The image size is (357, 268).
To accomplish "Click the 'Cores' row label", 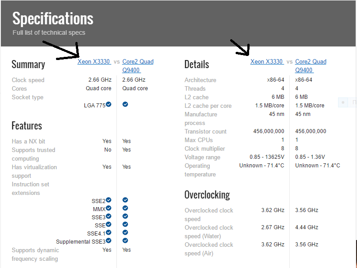I will pos(19,88).
